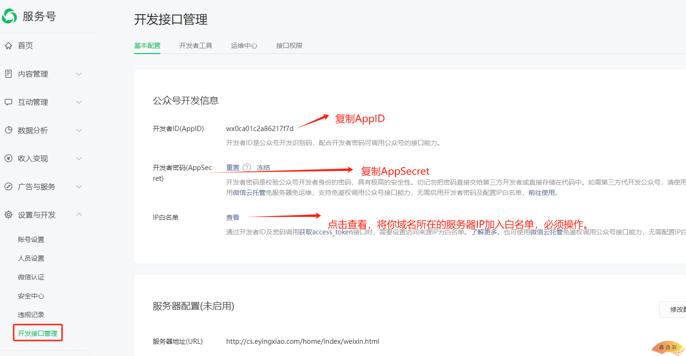Click the 开发接口管理 page title

click(171, 19)
